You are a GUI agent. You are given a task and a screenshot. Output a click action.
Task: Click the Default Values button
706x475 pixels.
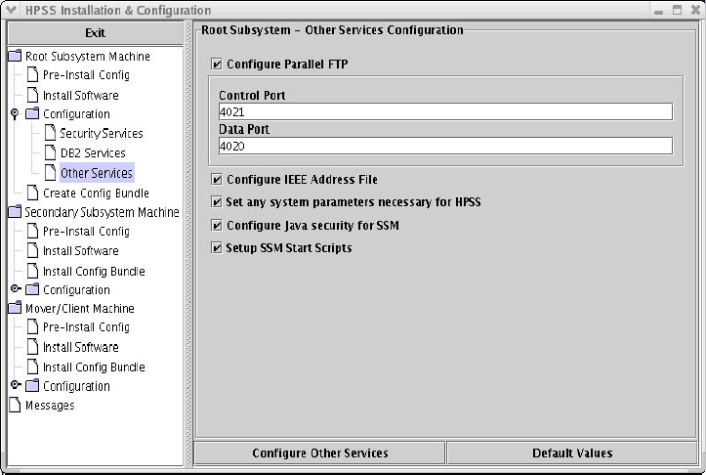coord(572,453)
